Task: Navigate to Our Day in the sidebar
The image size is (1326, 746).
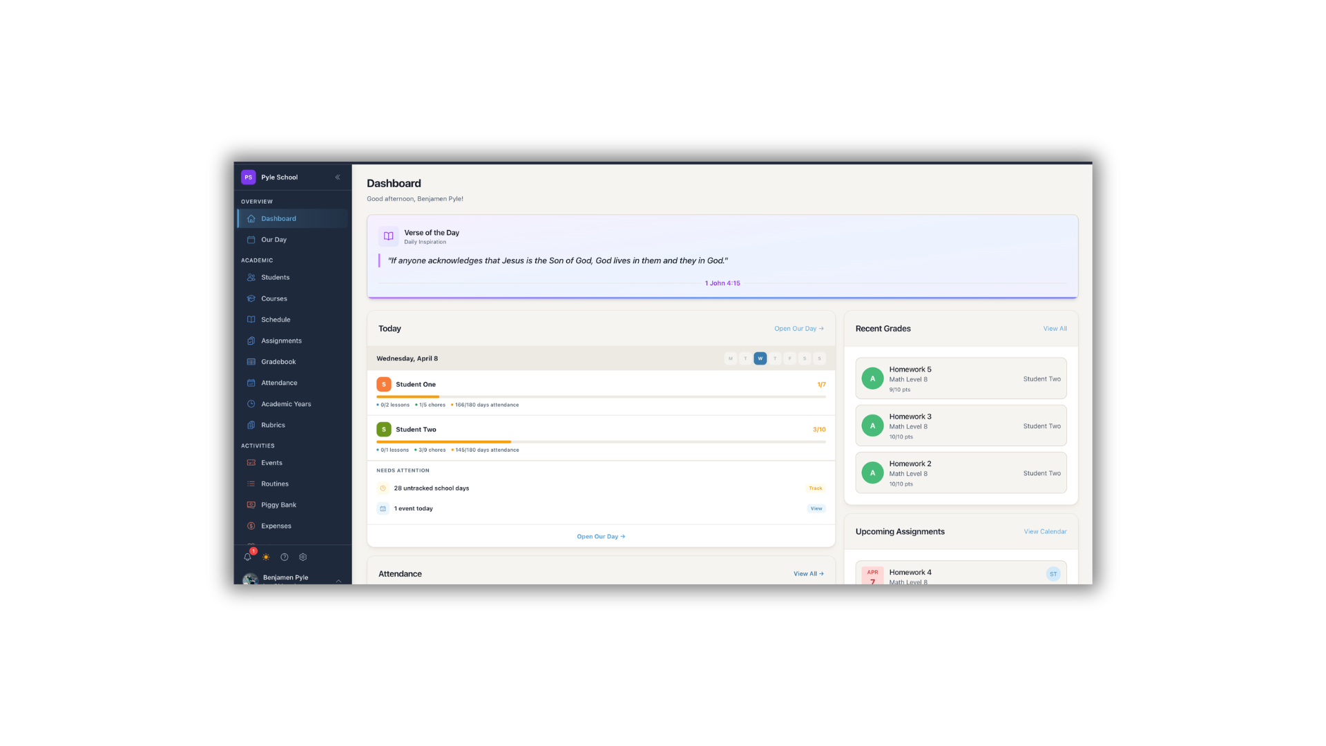Action: [x=273, y=239]
